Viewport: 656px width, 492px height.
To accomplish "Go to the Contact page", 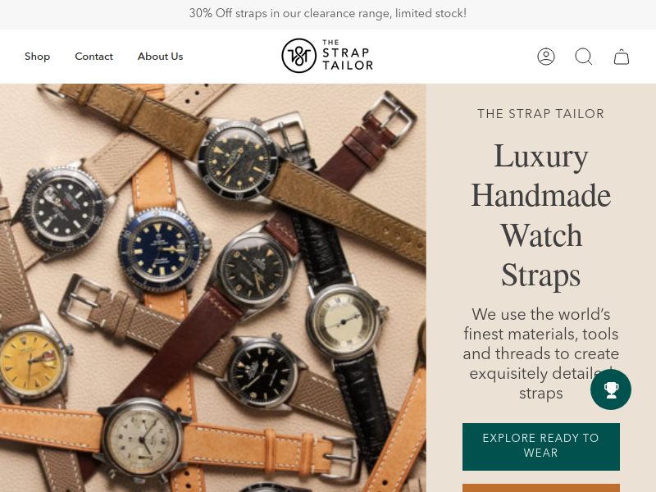I will coord(93,57).
